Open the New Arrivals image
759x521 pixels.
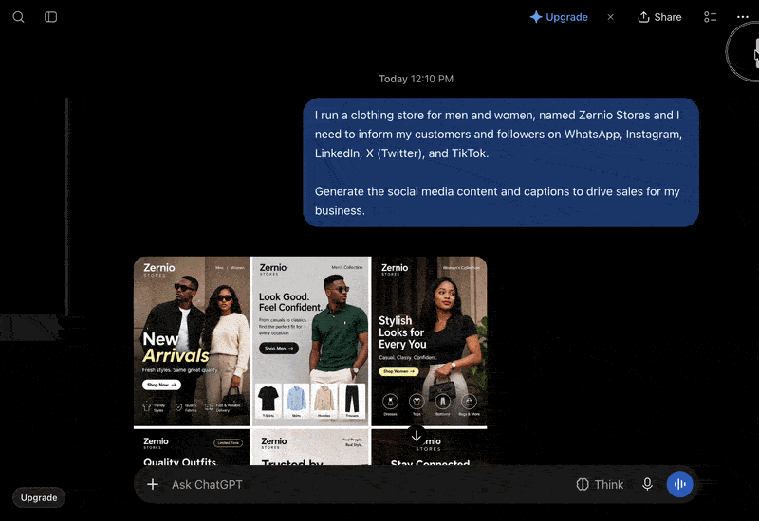pyautogui.click(x=192, y=341)
